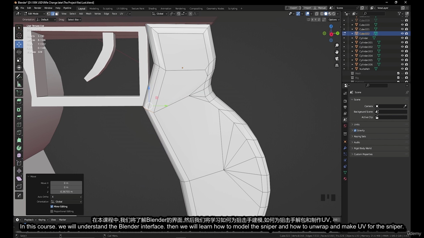Open the Edit Mode dropdown

click(34, 14)
